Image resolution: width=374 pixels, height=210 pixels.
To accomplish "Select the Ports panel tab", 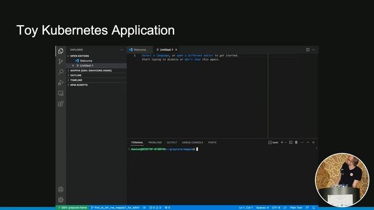I will coord(212,142).
